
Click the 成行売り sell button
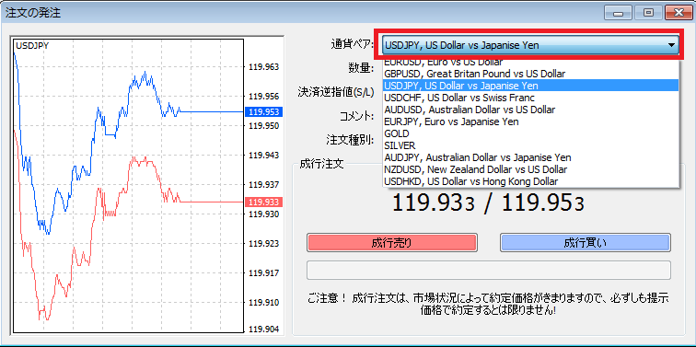392,243
